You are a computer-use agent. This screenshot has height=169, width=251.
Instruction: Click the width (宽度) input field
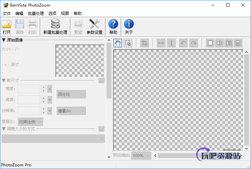click(x=29, y=89)
